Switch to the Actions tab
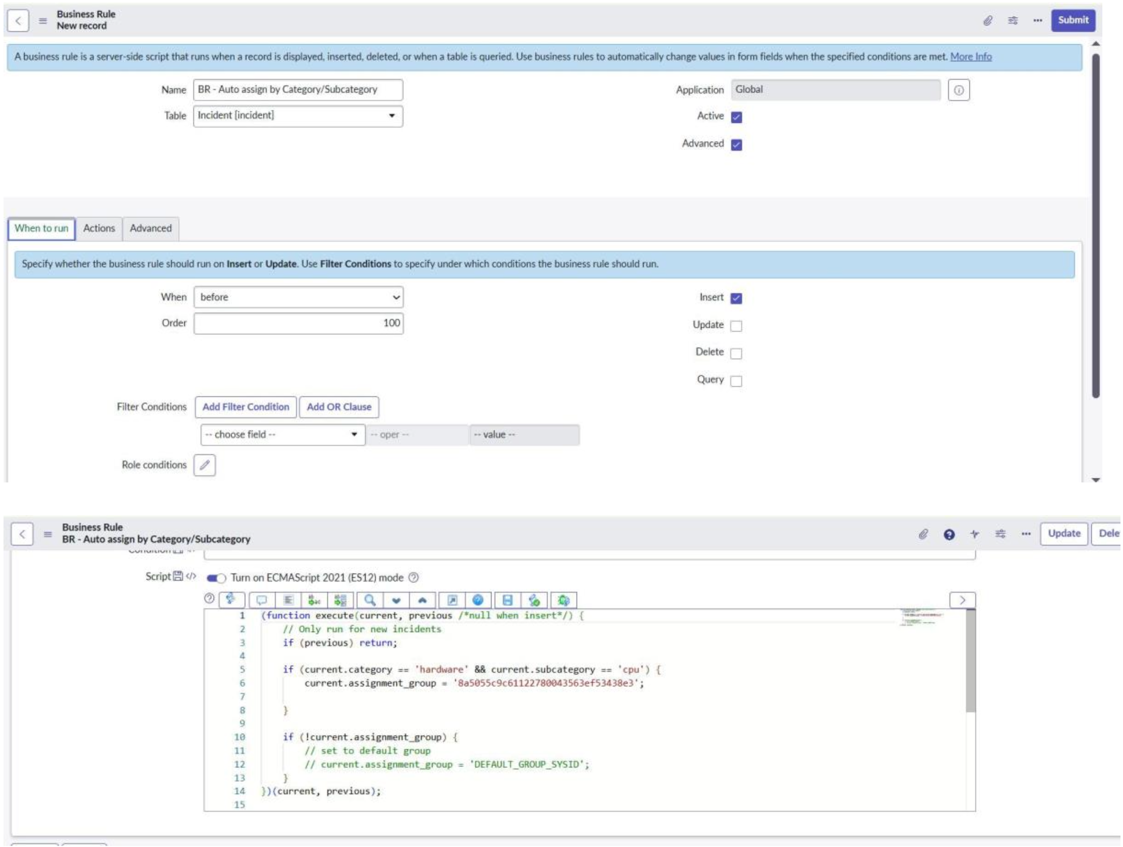1123x847 pixels. click(x=99, y=229)
